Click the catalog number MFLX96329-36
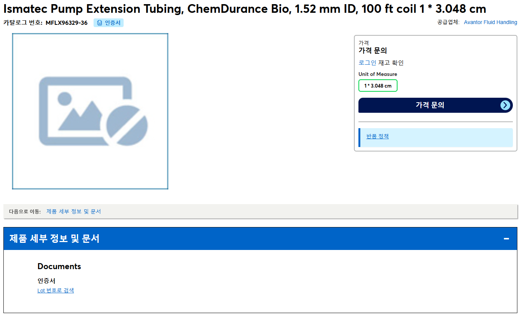This screenshot has height=321, width=520. 67,23
